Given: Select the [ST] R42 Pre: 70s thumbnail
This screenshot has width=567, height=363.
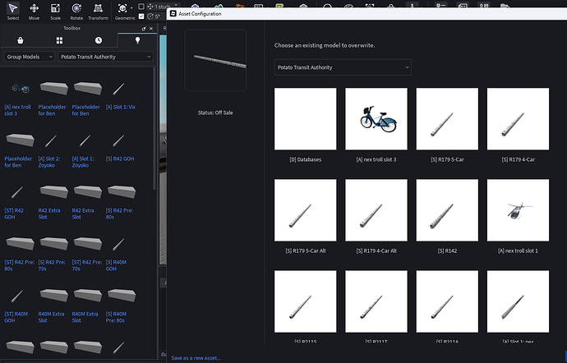Looking at the screenshot, I should [x=88, y=243].
